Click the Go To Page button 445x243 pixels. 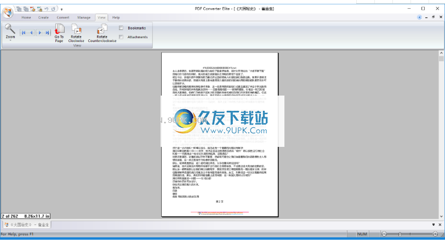click(x=59, y=33)
